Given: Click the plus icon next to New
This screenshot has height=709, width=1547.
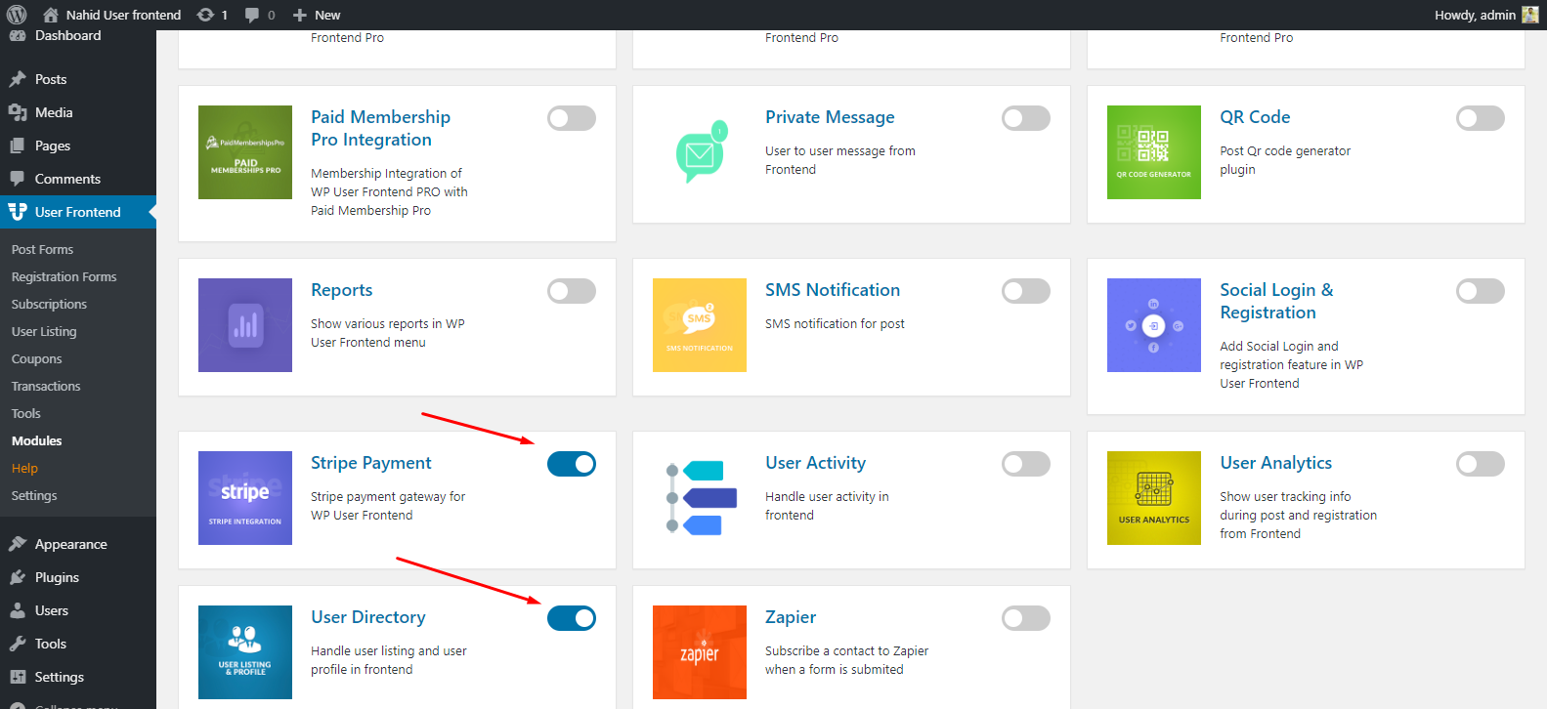Looking at the screenshot, I should point(300,15).
